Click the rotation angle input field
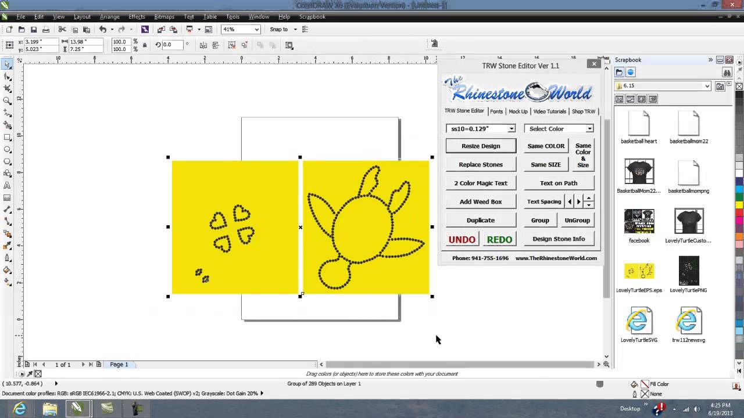 pyautogui.click(x=174, y=45)
